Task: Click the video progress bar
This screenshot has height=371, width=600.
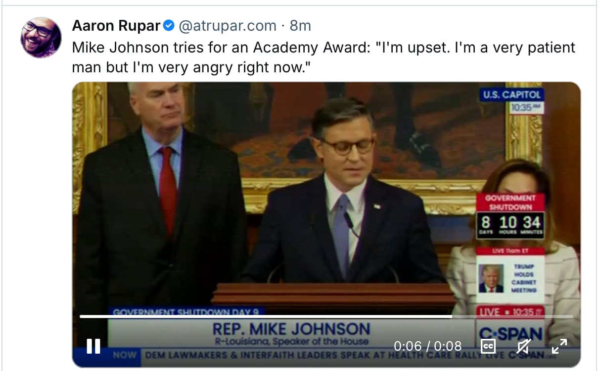Action: click(x=326, y=316)
